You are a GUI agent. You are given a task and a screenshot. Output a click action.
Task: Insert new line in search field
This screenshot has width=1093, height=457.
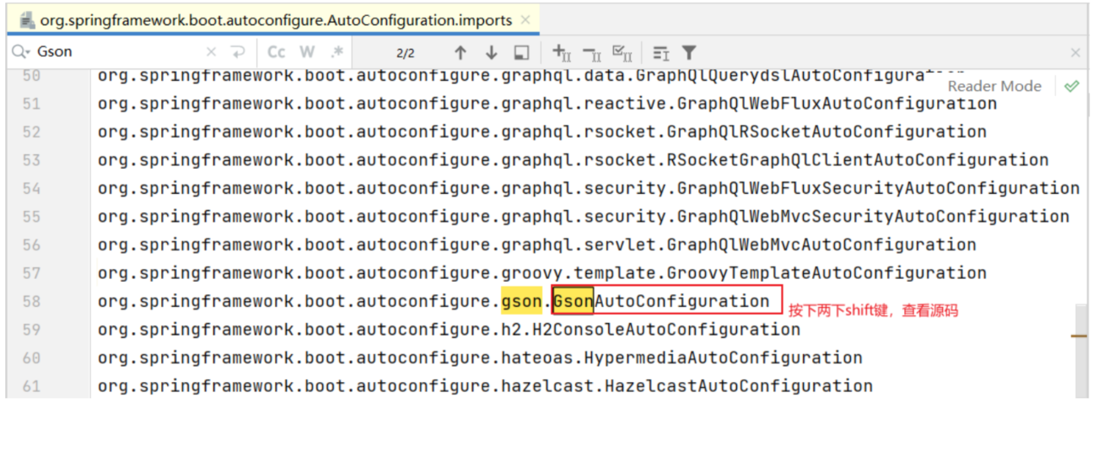[x=238, y=52]
